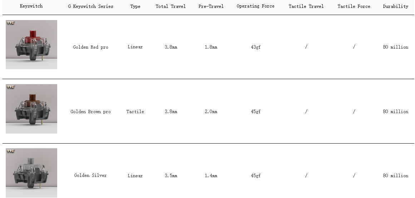This screenshot has height=198, width=415.
Task: Select the 43gf operating force value
Action: (256, 47)
